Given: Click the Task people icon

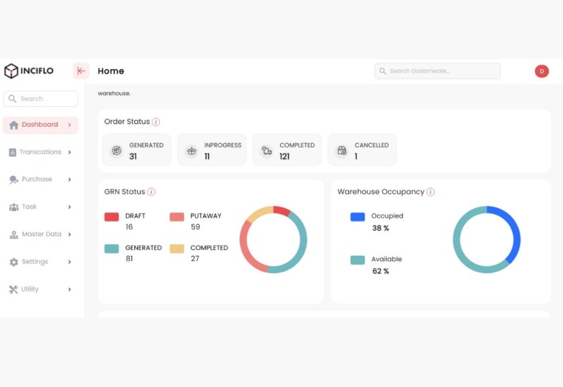Looking at the screenshot, I should (14, 207).
